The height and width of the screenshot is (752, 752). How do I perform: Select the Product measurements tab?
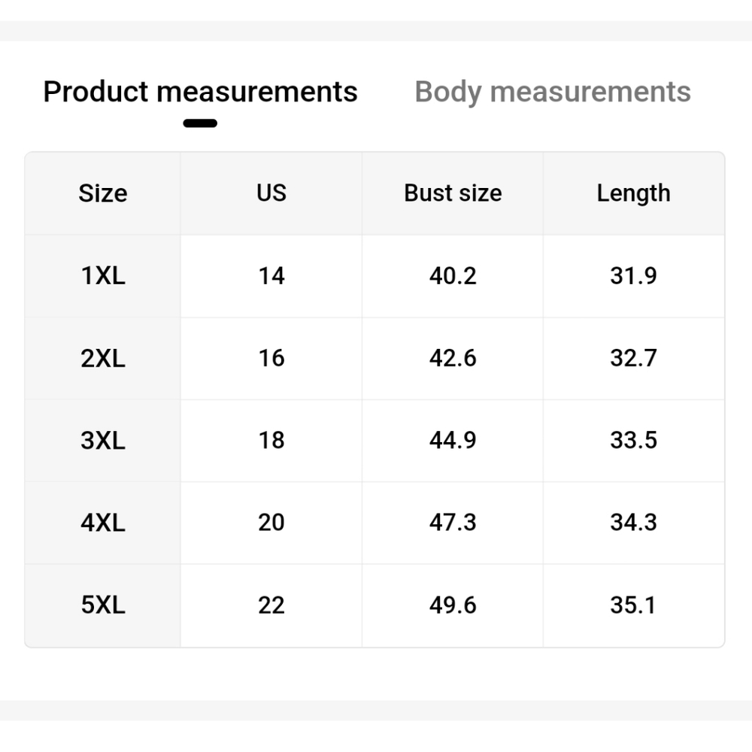pyautogui.click(x=201, y=91)
